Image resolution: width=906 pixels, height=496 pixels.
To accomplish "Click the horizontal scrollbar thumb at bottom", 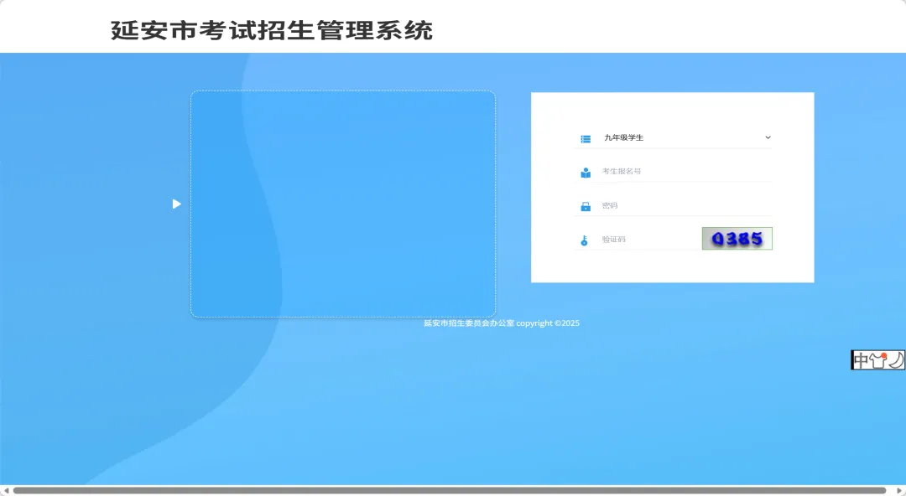I will point(450,491).
